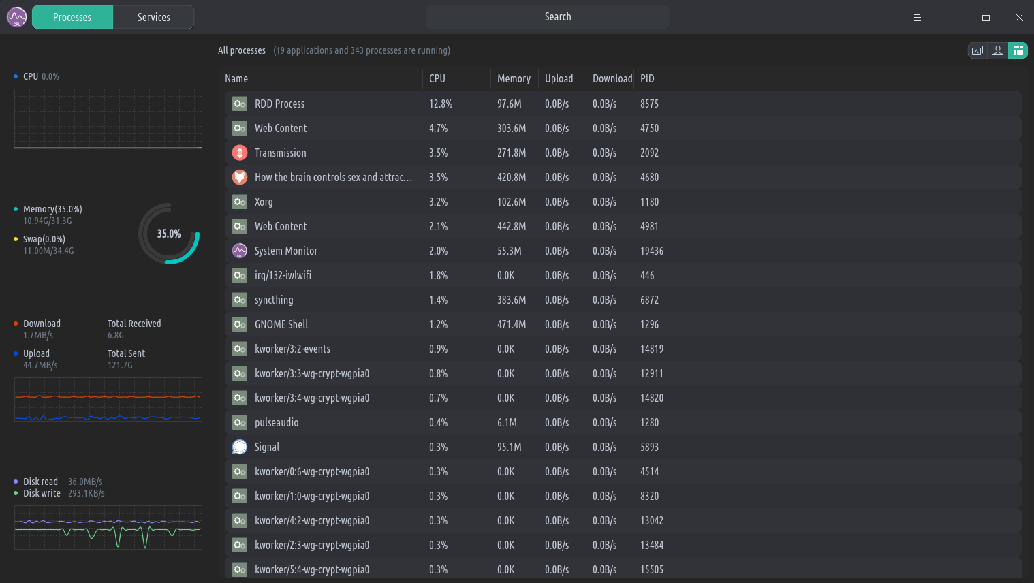Switch to the Services tab
The width and height of the screenshot is (1034, 583).
click(154, 17)
